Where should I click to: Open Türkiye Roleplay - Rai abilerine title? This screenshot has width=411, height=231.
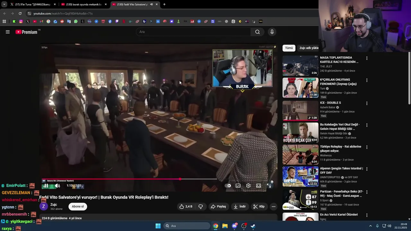341,149
